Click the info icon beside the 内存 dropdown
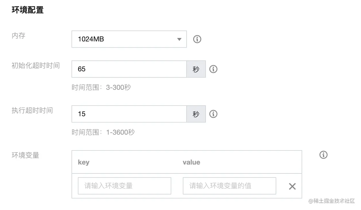 click(197, 39)
